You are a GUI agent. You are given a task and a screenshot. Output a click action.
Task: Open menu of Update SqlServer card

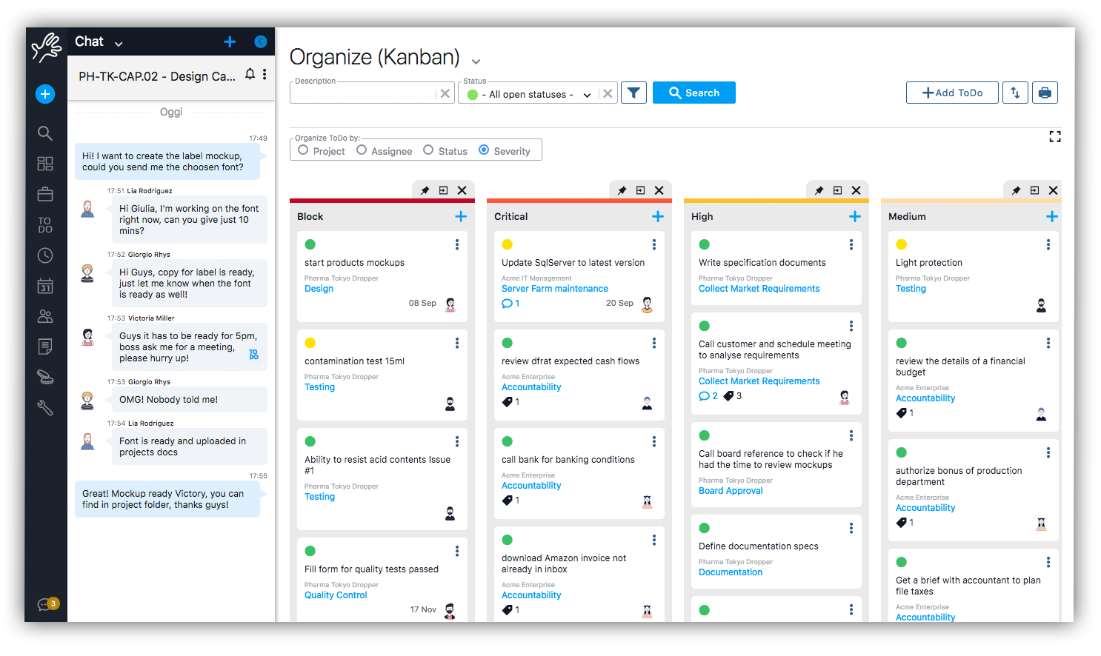654,244
